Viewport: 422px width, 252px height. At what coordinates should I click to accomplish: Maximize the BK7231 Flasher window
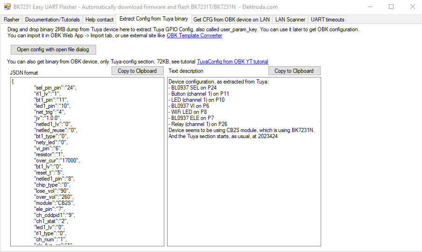click(x=391, y=7)
